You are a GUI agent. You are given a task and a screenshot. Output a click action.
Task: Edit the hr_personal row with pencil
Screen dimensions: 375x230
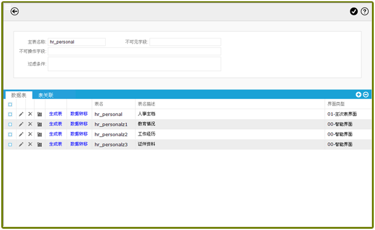(x=21, y=114)
